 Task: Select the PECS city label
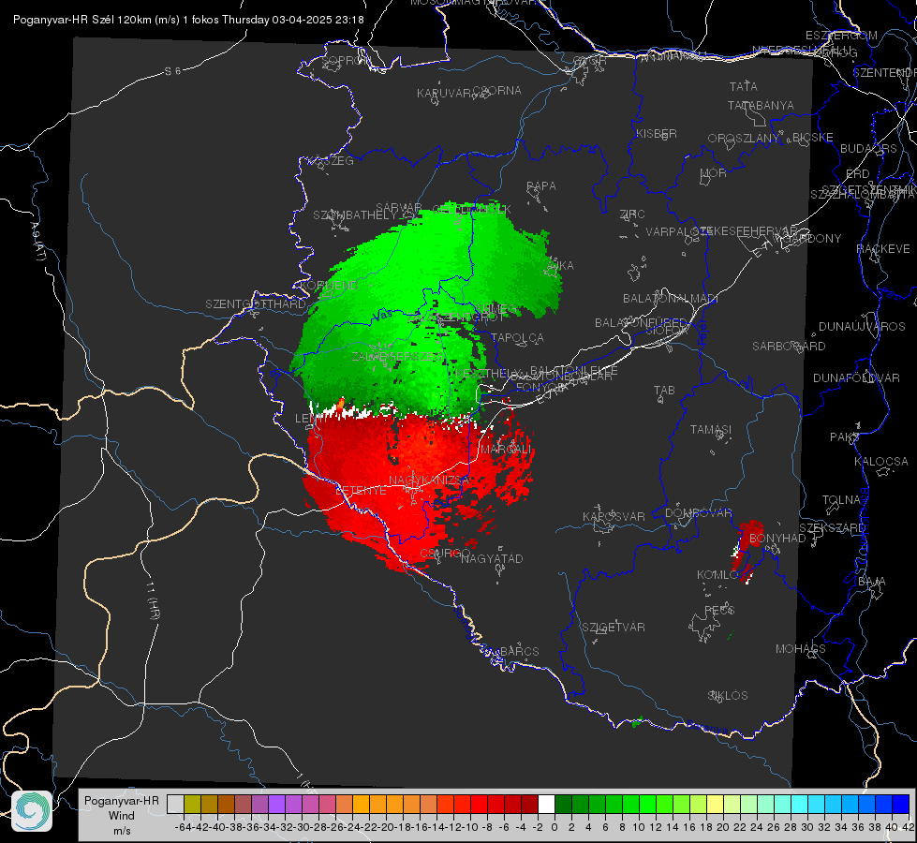718,610
